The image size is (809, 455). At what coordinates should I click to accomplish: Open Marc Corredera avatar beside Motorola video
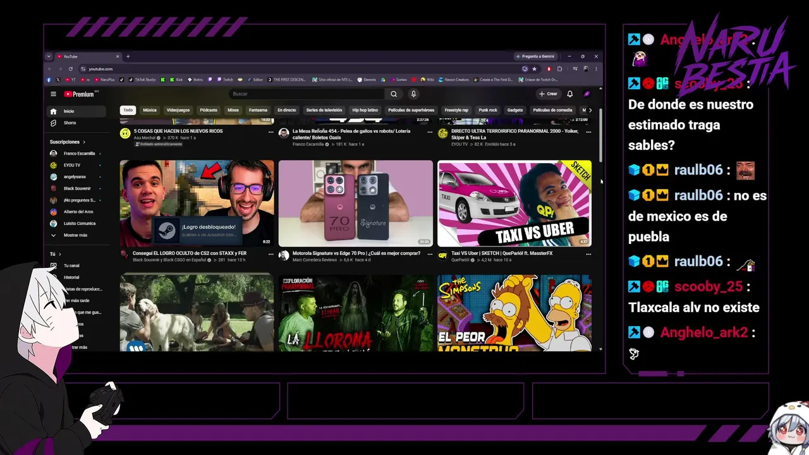click(284, 255)
